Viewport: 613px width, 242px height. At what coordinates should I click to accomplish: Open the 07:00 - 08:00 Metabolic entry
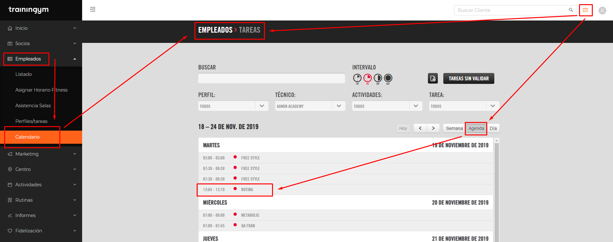[x=346, y=215]
